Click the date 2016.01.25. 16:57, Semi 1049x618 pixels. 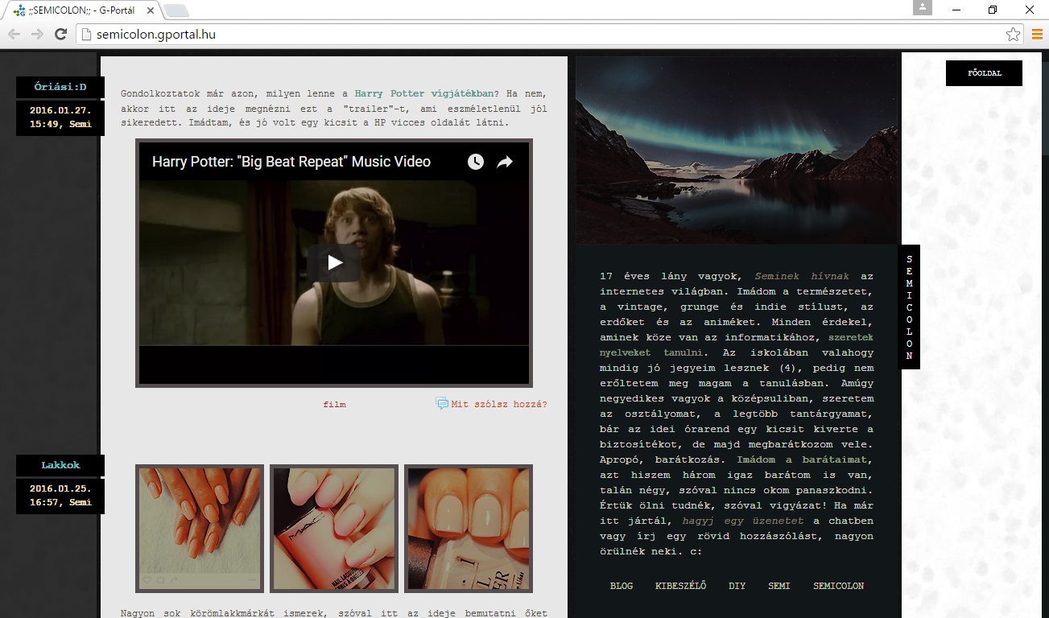pyautogui.click(x=60, y=496)
